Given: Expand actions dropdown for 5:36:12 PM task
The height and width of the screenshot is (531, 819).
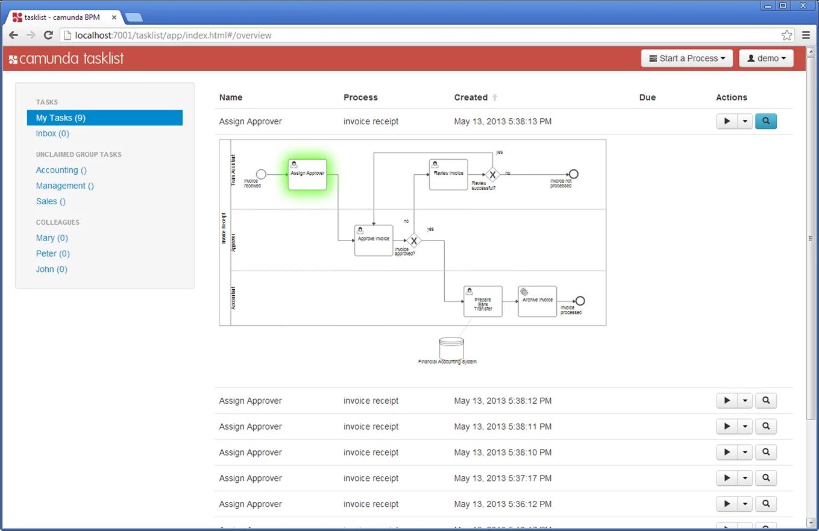Looking at the screenshot, I should pos(745,504).
